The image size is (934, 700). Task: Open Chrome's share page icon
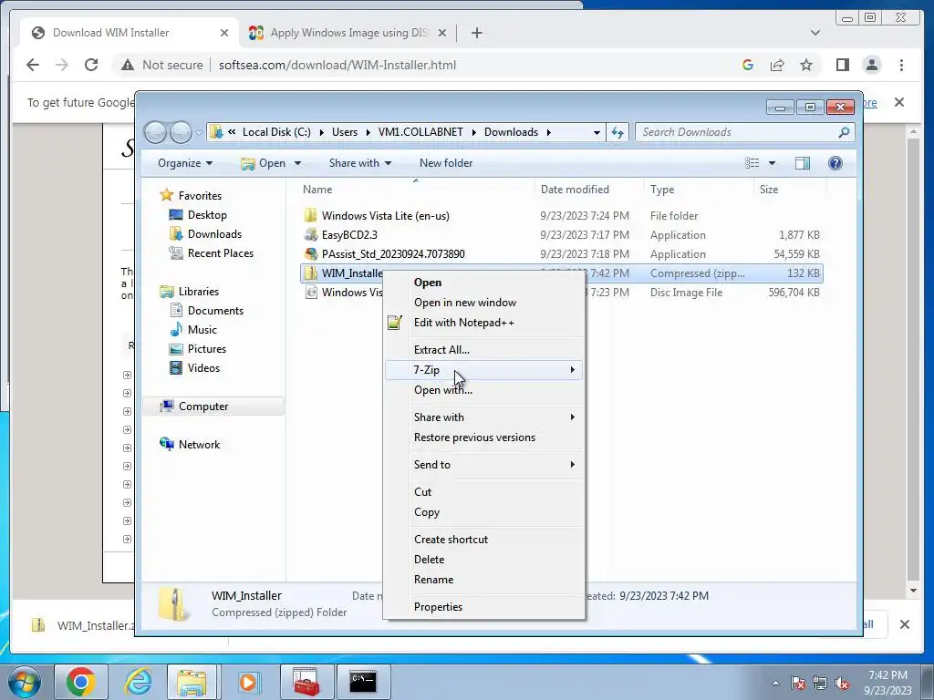tap(777, 65)
